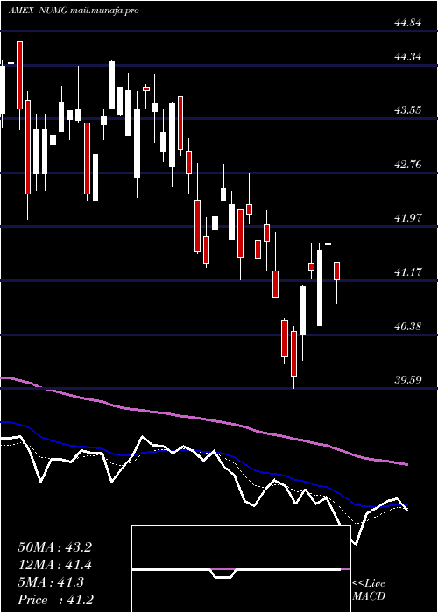Click the 39.59 price level label
Viewport: 438px width, 613px height.
coord(408,379)
